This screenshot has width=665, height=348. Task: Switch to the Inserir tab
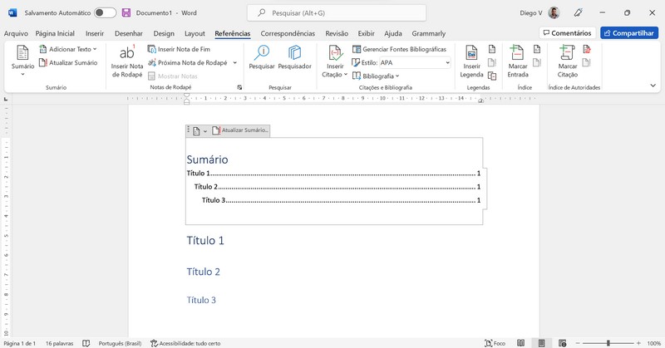[x=95, y=33]
